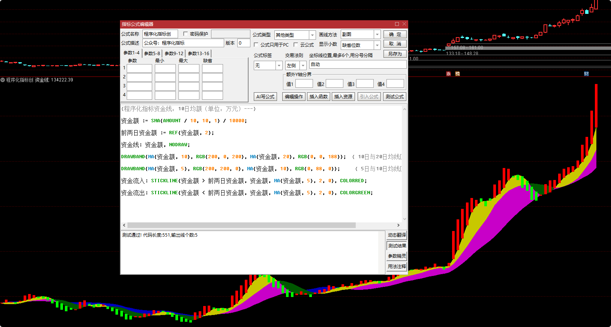
Task: Switch to the 参数5-8 tab
Action: point(152,54)
